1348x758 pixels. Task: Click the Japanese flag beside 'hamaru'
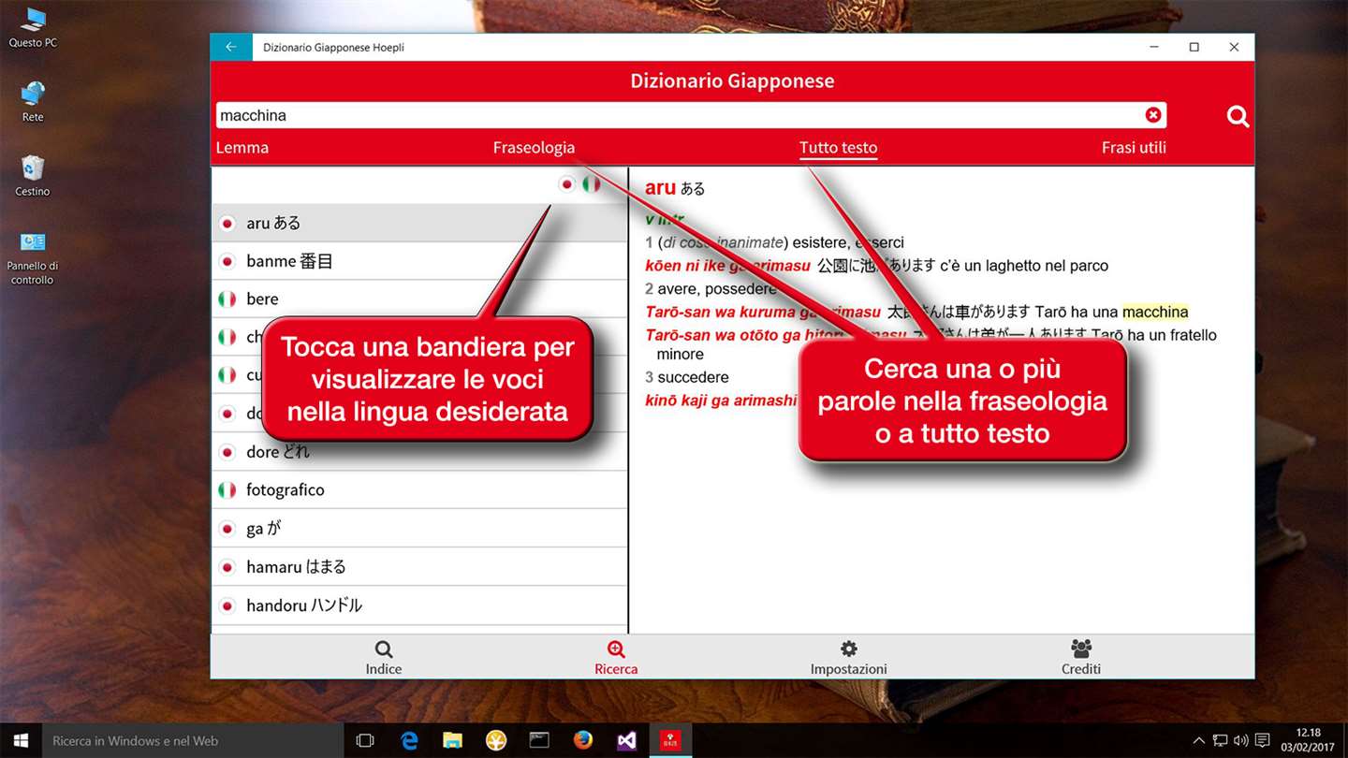[x=227, y=566]
